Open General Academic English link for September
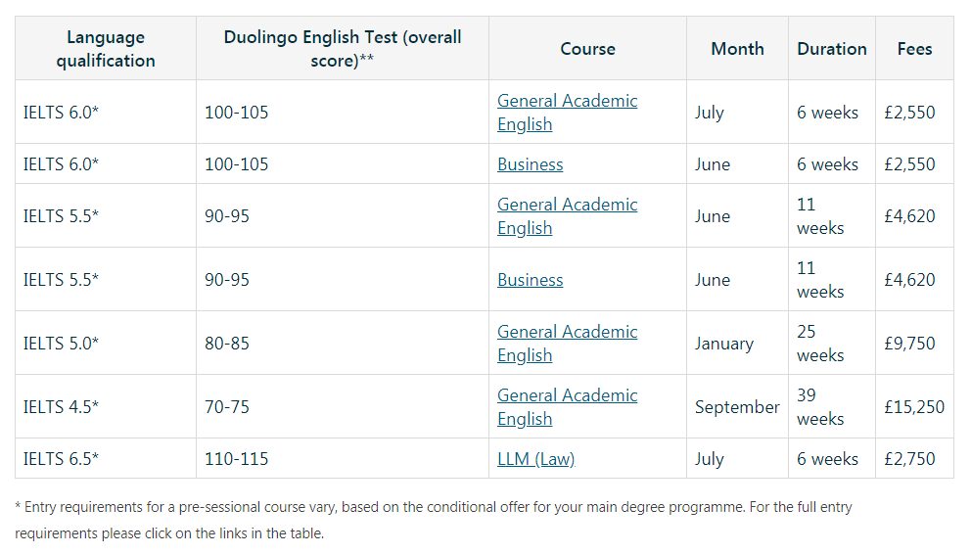Viewport: 971px width, 554px height. [567, 406]
